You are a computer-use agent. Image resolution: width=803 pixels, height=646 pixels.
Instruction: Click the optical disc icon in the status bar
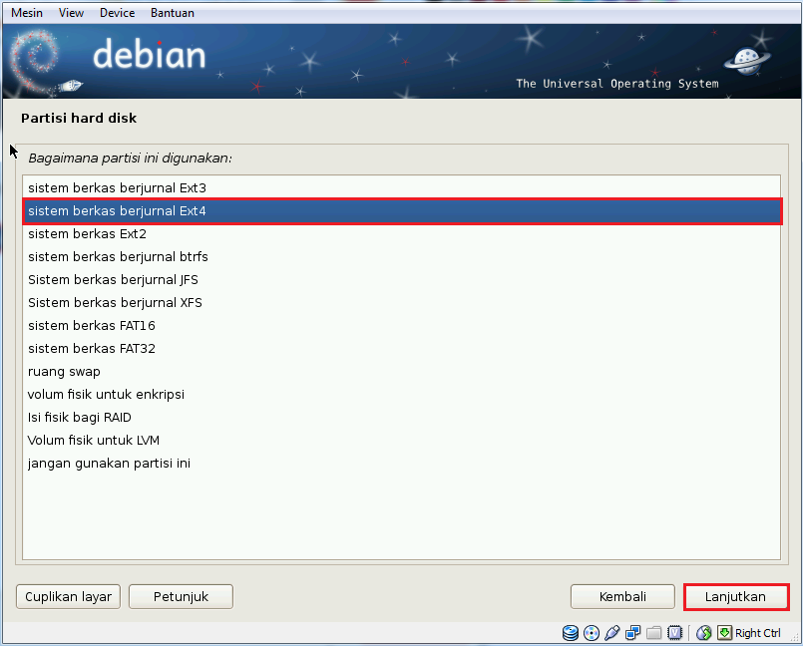[x=591, y=632]
